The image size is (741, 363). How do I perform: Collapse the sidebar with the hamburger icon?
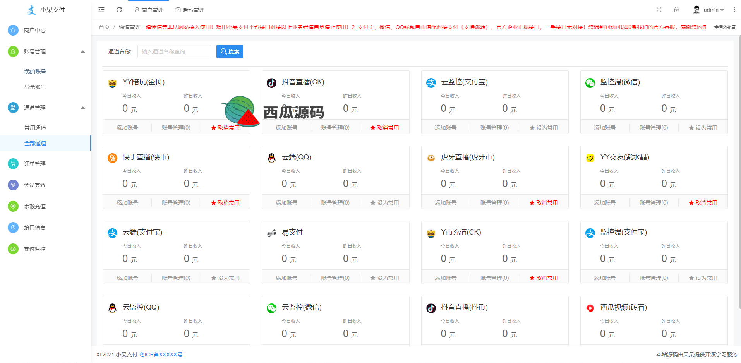click(x=101, y=10)
